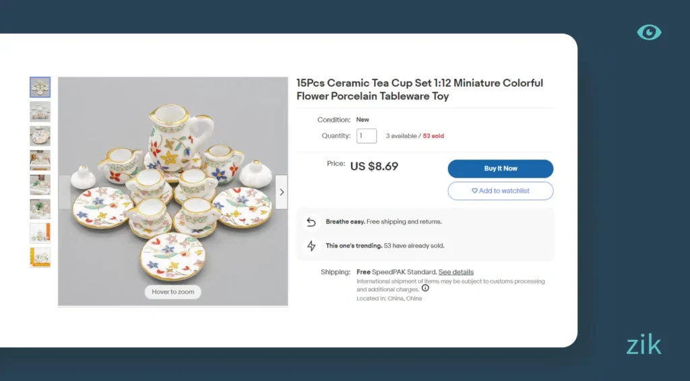The height and width of the screenshot is (381, 690).
Task: Click the lightning bolt trending icon
Action: click(x=311, y=246)
